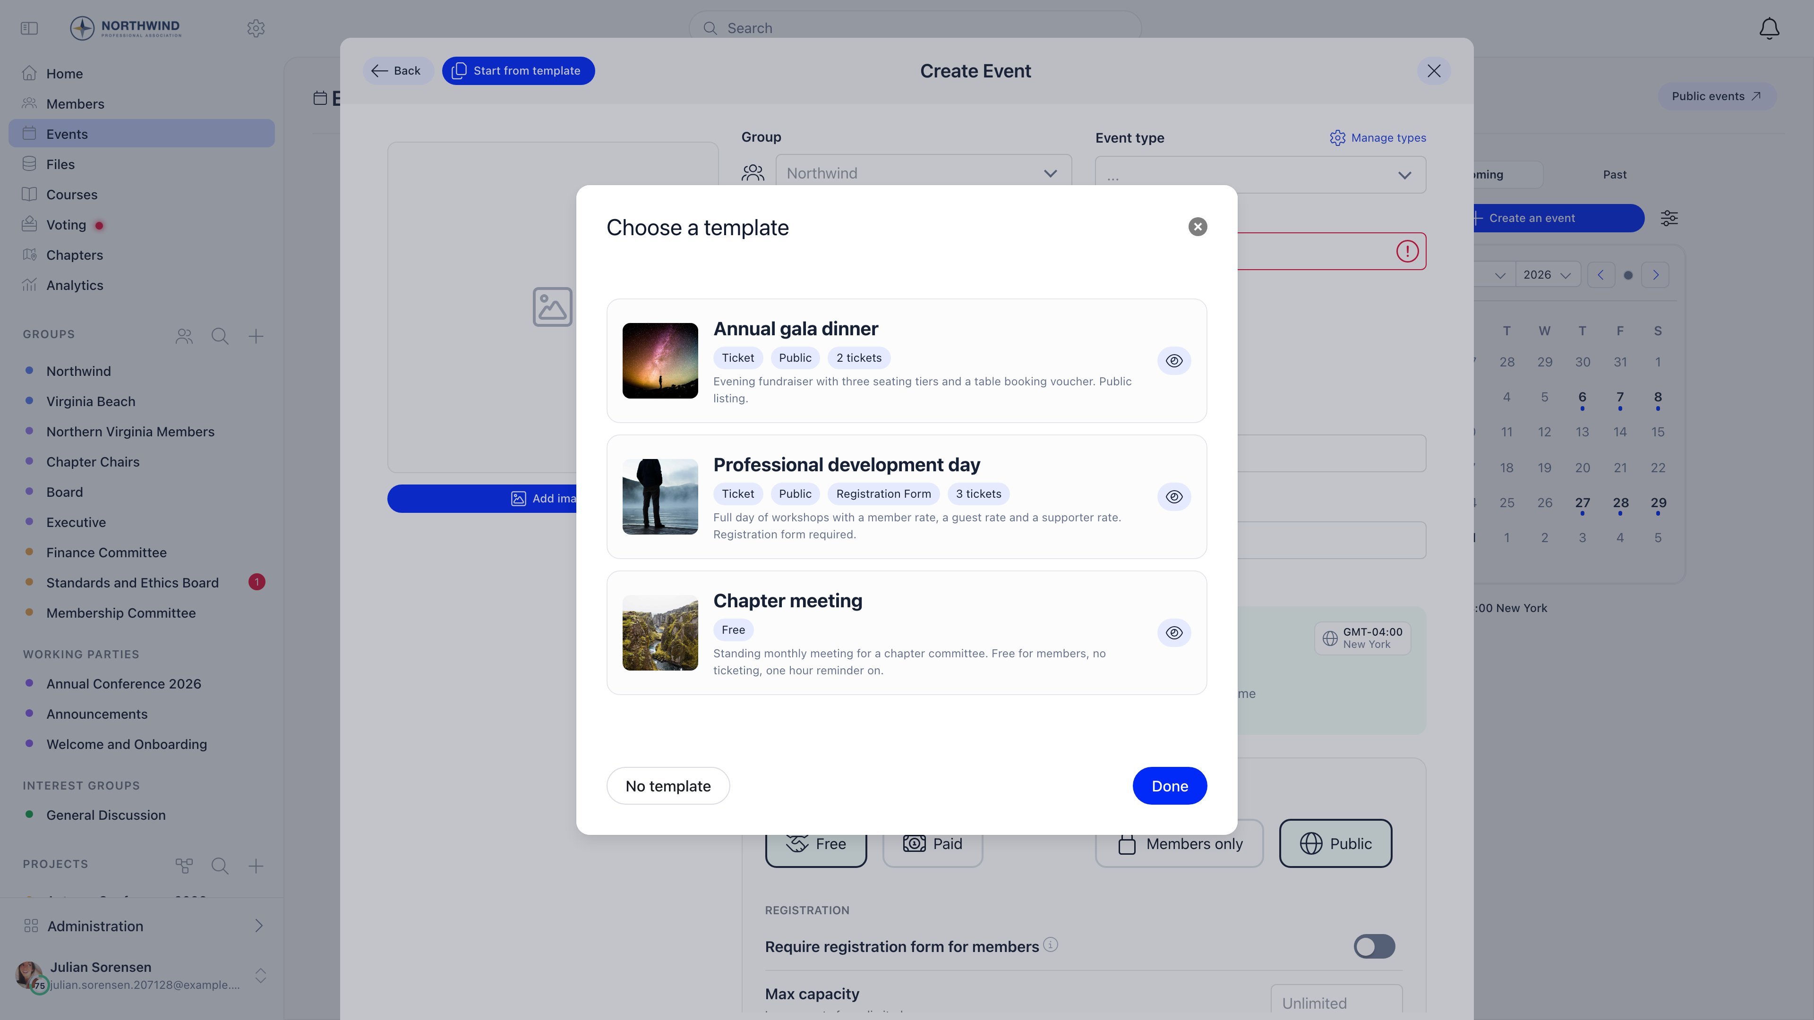Collapse the sidebar panel icon
This screenshot has height=1020, width=1814.
[29, 28]
